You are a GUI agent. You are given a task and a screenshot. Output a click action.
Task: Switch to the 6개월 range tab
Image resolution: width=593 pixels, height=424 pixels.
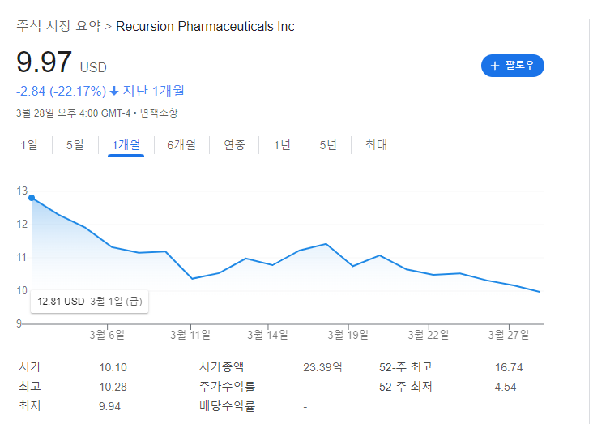click(x=181, y=144)
